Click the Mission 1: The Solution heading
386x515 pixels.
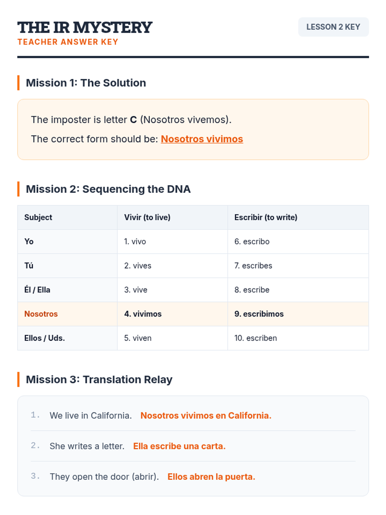[86, 83]
